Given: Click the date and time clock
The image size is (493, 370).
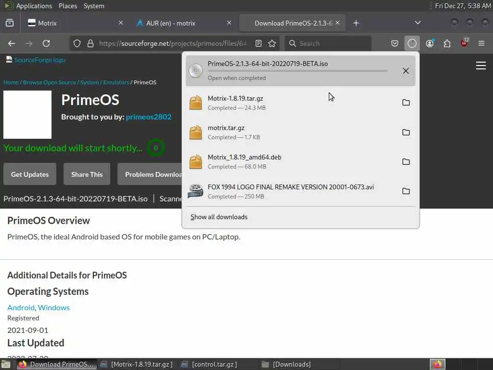Looking at the screenshot, I should pos(463,6).
